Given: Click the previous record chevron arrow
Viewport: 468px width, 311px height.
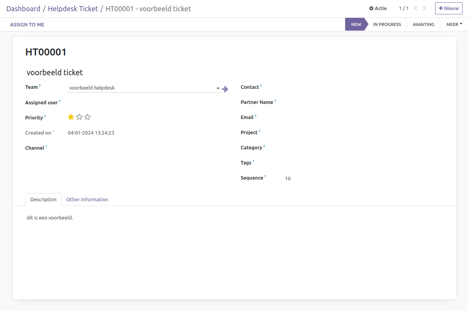Looking at the screenshot, I should [415, 8].
